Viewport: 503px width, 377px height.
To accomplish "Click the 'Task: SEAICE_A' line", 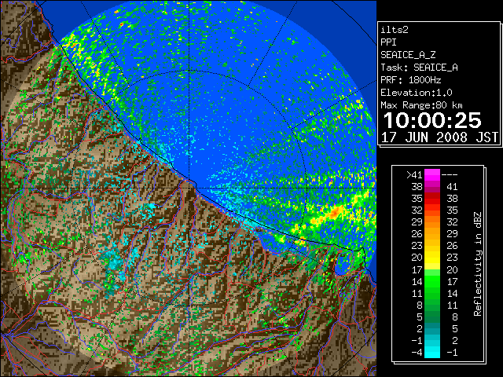I will (x=419, y=68).
